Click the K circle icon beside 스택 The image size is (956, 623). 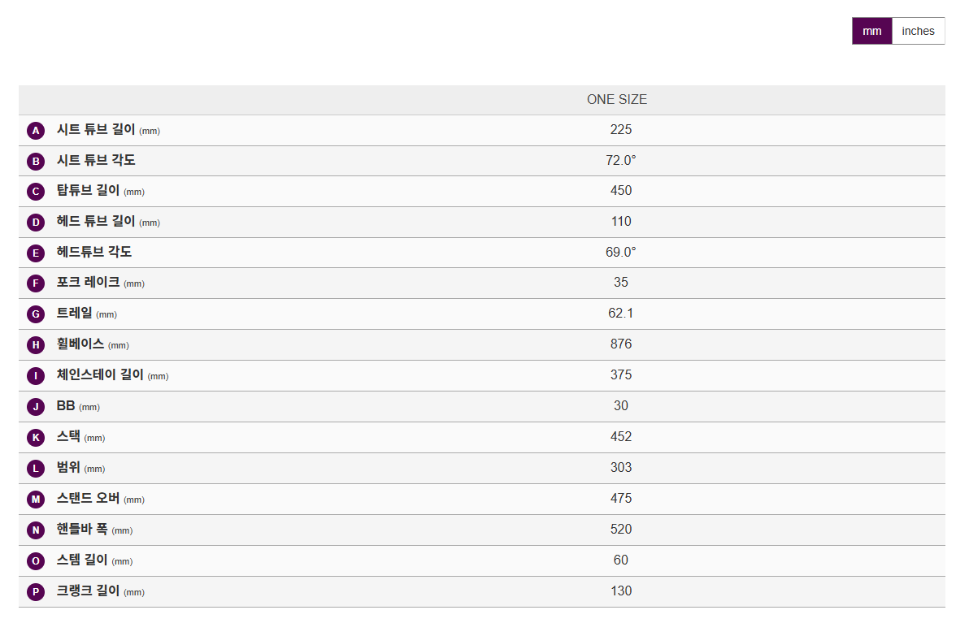pyautogui.click(x=36, y=438)
